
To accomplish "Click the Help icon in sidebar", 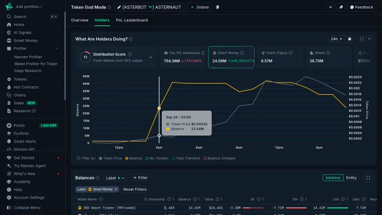I will (x=9, y=190).
